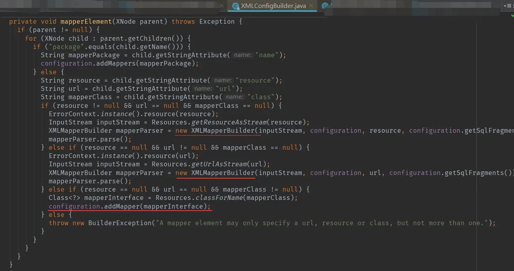The width and height of the screenshot is (514, 271).
Task: Close the XMLConfigBuilder.java tab with its X
Action: [311, 6]
